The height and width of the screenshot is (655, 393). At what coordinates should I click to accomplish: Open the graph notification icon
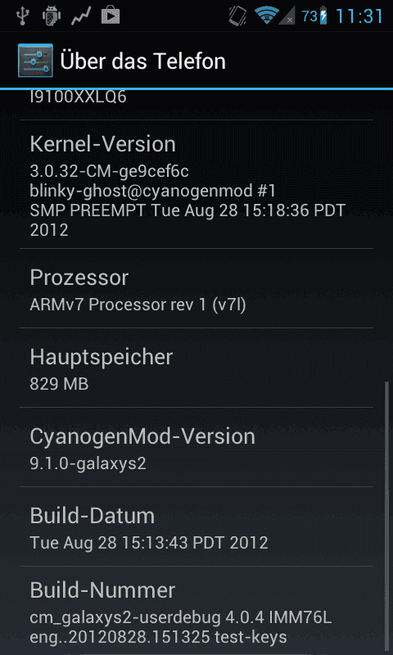coord(81,16)
